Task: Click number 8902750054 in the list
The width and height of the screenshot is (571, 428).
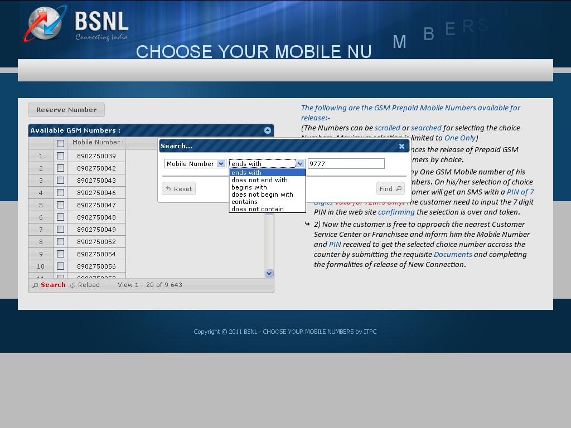Action: (x=96, y=254)
